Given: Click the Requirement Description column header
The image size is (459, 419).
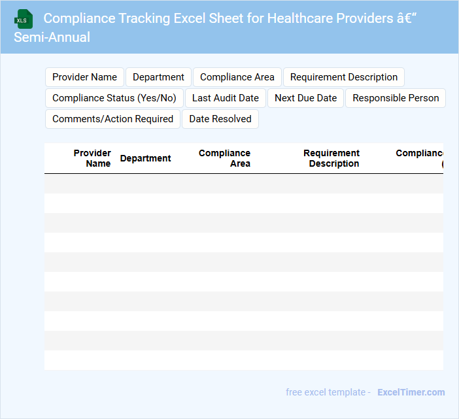Looking at the screenshot, I should [331, 158].
